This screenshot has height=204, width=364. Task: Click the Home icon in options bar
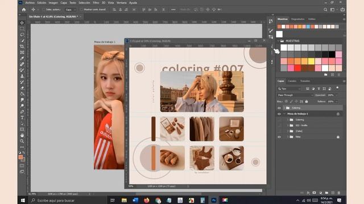click(x=24, y=10)
